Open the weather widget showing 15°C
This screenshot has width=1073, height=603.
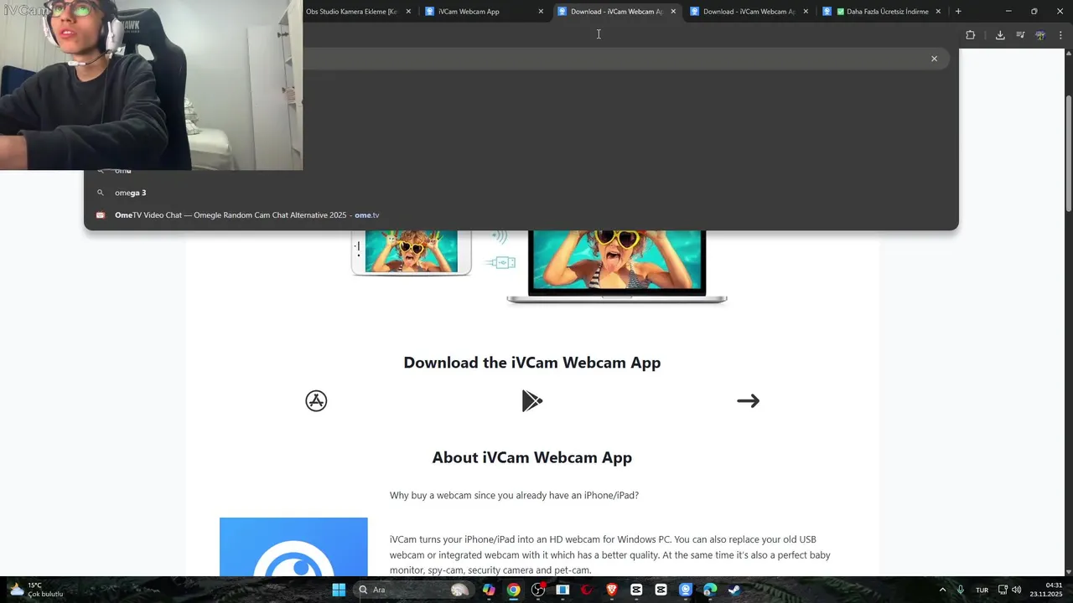click(37, 590)
